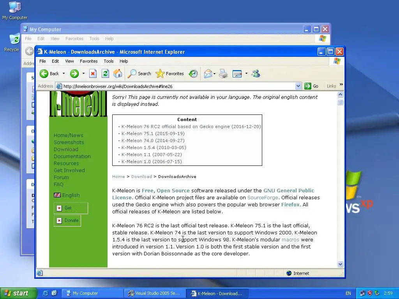Viewport: 399px width, 299px height.
Task: Click the green Forward arrow button
Action: coord(74,74)
